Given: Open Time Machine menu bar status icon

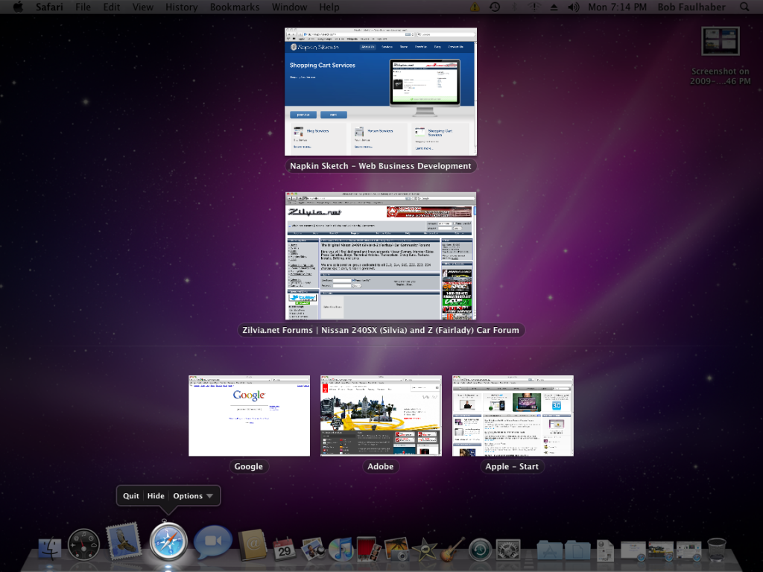Looking at the screenshot, I should (495, 7).
